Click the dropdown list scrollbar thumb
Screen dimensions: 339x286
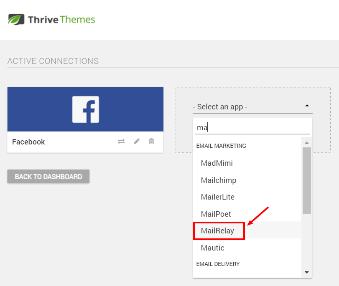coord(306,181)
